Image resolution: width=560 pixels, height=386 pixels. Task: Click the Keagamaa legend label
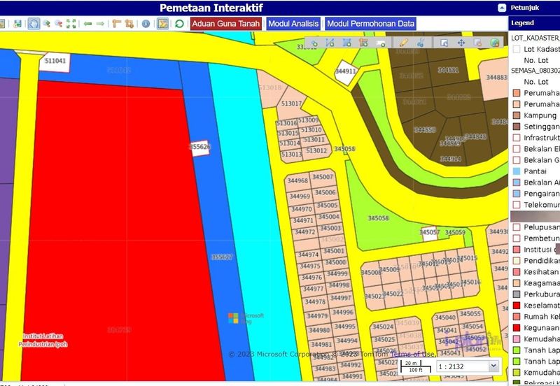[x=542, y=283]
